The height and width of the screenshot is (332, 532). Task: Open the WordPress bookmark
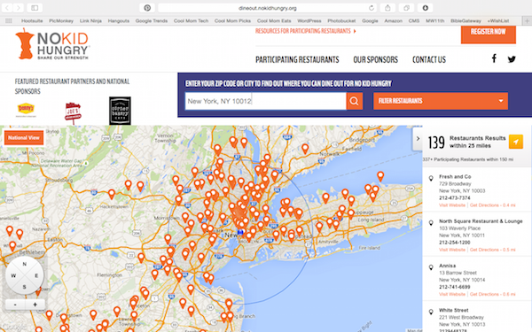pyautogui.click(x=309, y=20)
